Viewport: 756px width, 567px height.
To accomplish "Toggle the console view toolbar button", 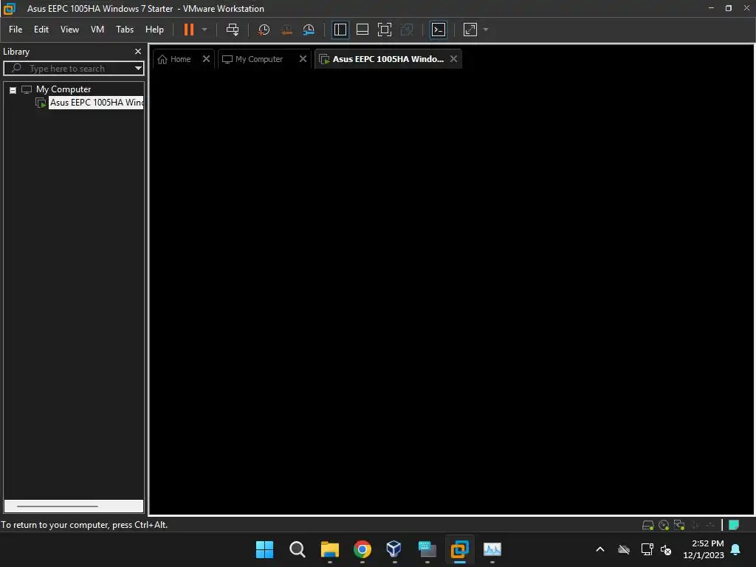I will point(439,30).
